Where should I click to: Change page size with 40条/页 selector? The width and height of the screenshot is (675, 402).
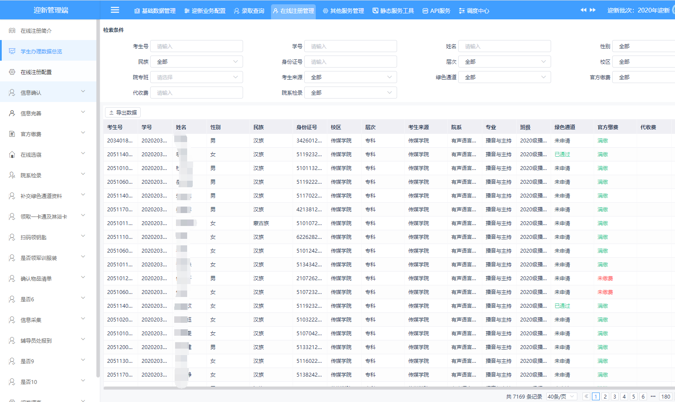tap(561, 396)
